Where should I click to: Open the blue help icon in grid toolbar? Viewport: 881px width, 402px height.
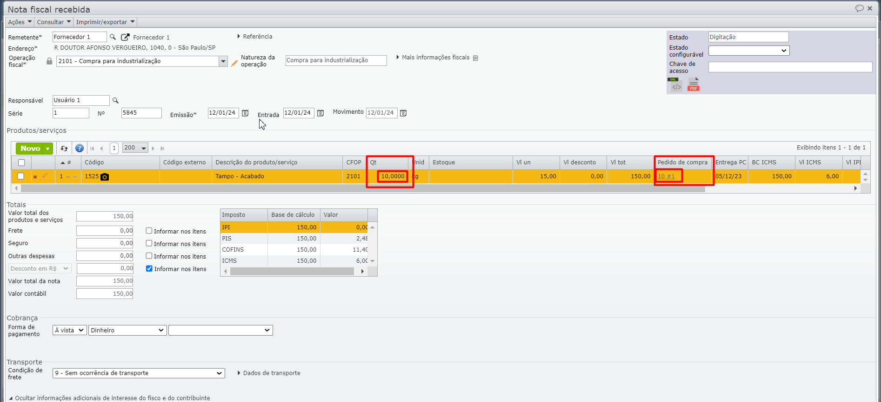(80, 149)
